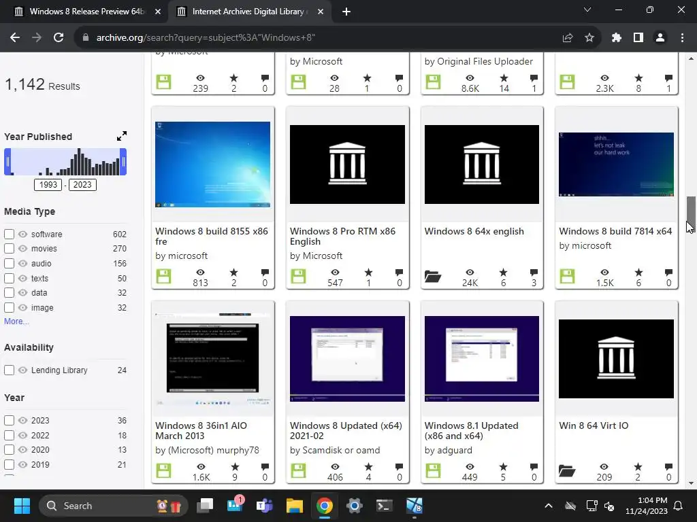Click the folder icon on Win 8 64 Virt IO
Screen dimensions: 697x522
tap(567, 470)
